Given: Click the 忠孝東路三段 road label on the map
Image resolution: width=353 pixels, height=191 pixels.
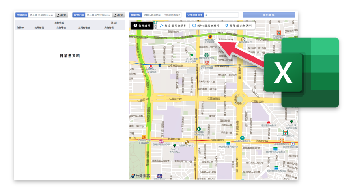Looking at the screenshot, I should (175, 65).
